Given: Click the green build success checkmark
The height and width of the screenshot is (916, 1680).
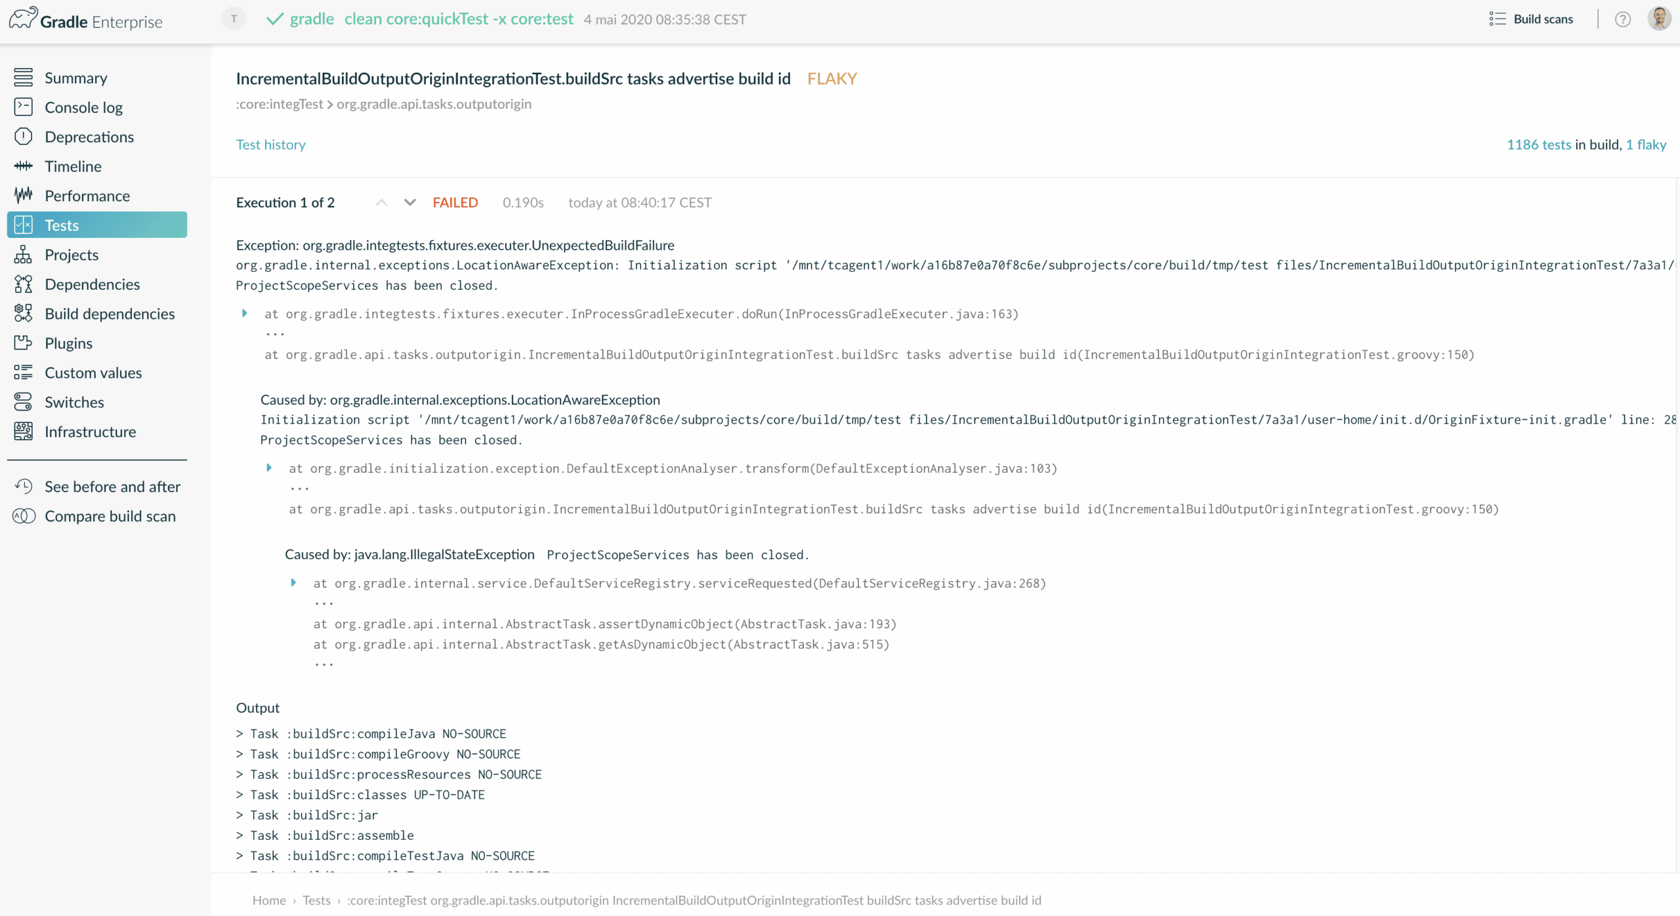Looking at the screenshot, I should 274,19.
